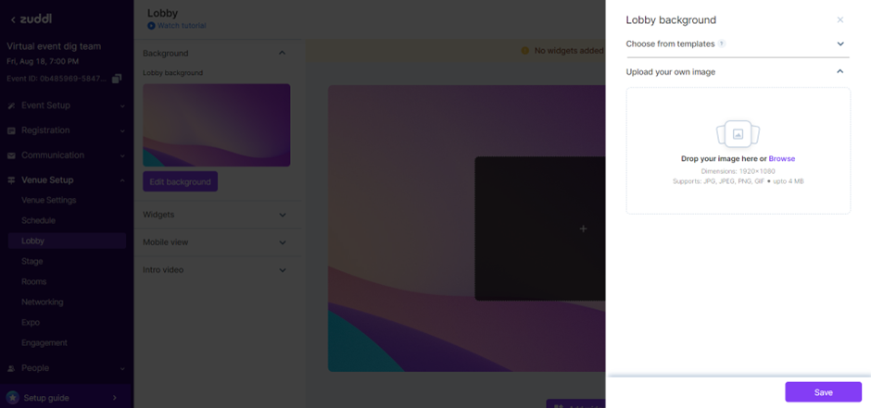Image resolution: width=871 pixels, height=408 pixels.
Task: Expand the Widgets section
Action: (x=283, y=215)
